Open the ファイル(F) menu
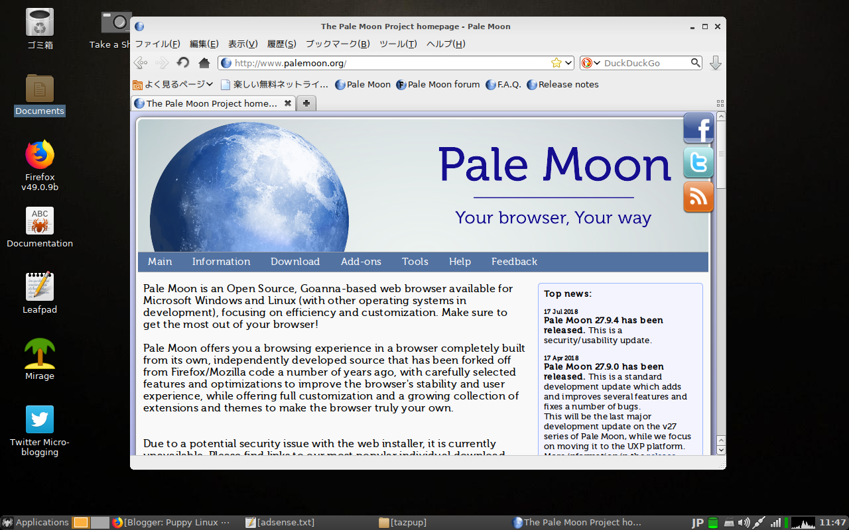Viewport: 849px width, 530px height. 157,44
